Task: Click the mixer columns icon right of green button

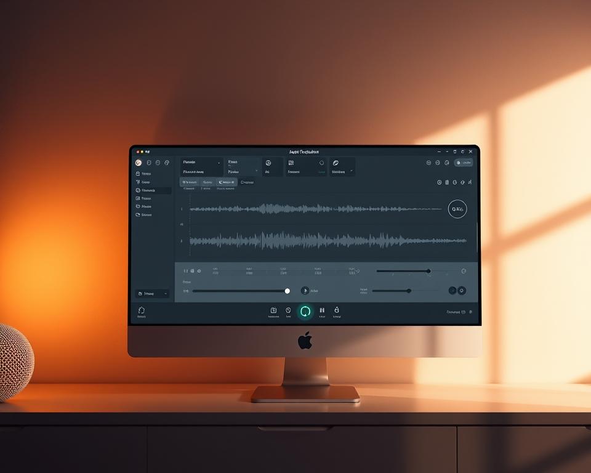Action: pyautogui.click(x=322, y=310)
